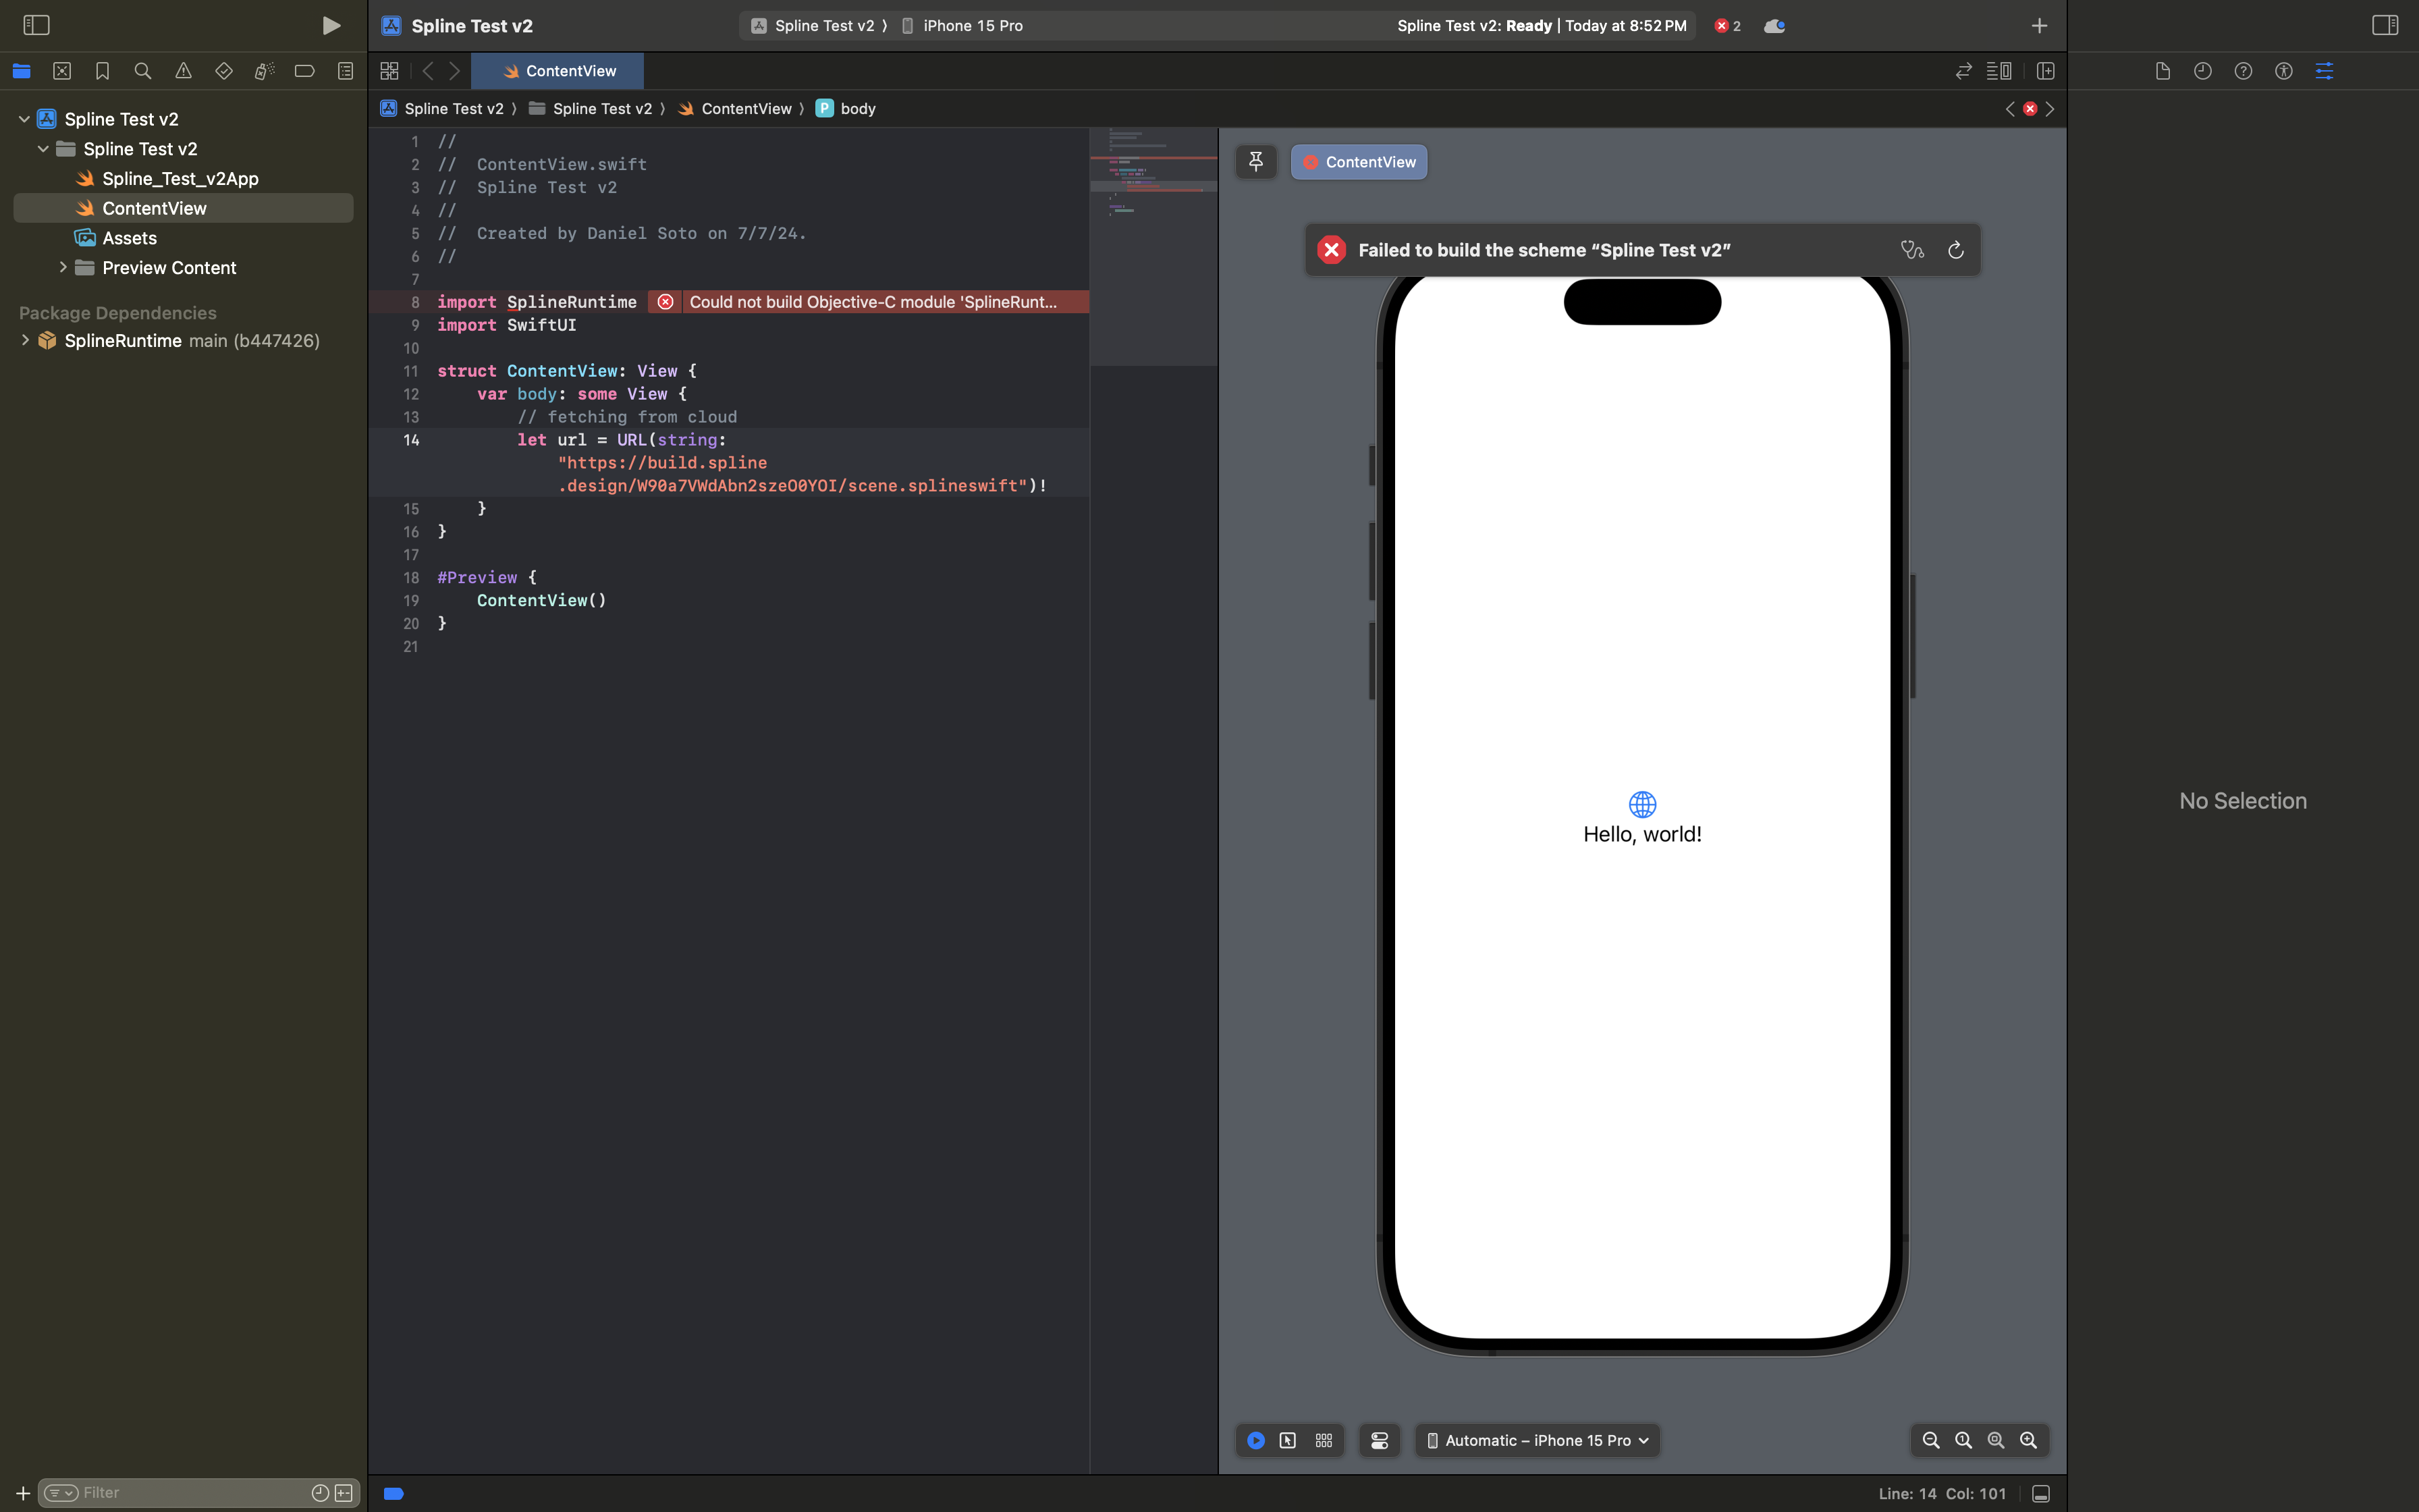Expand the SplineRuntime package dependency
The height and width of the screenshot is (1512, 2419).
(x=25, y=341)
